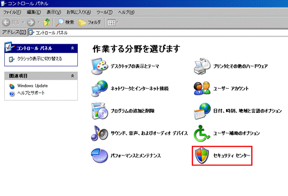Click the セキュリティ センター link text
Viewport: 288px width, 196px height.
(x=232, y=156)
